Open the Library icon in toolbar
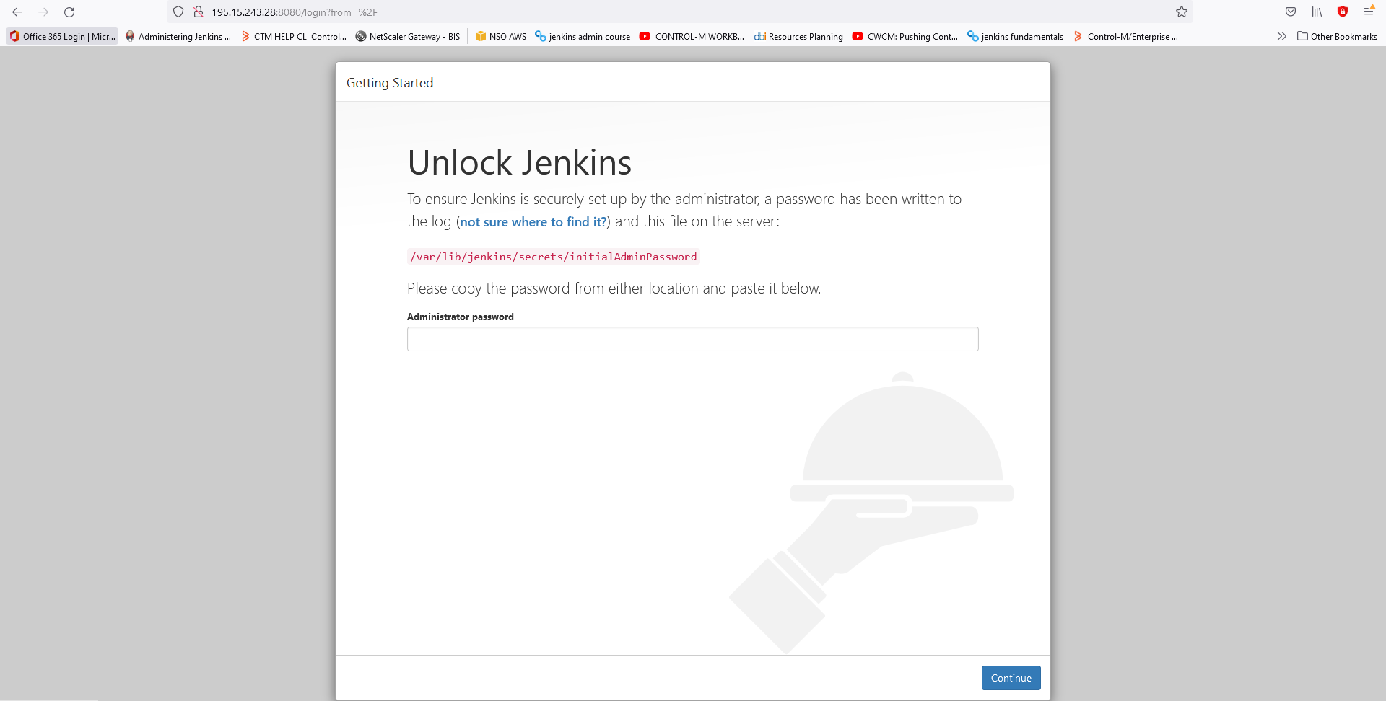This screenshot has height=701, width=1386. point(1317,12)
